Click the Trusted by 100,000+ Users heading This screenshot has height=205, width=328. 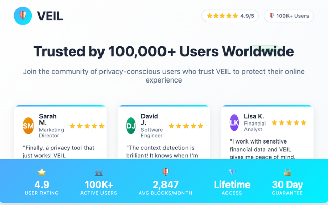163,52
